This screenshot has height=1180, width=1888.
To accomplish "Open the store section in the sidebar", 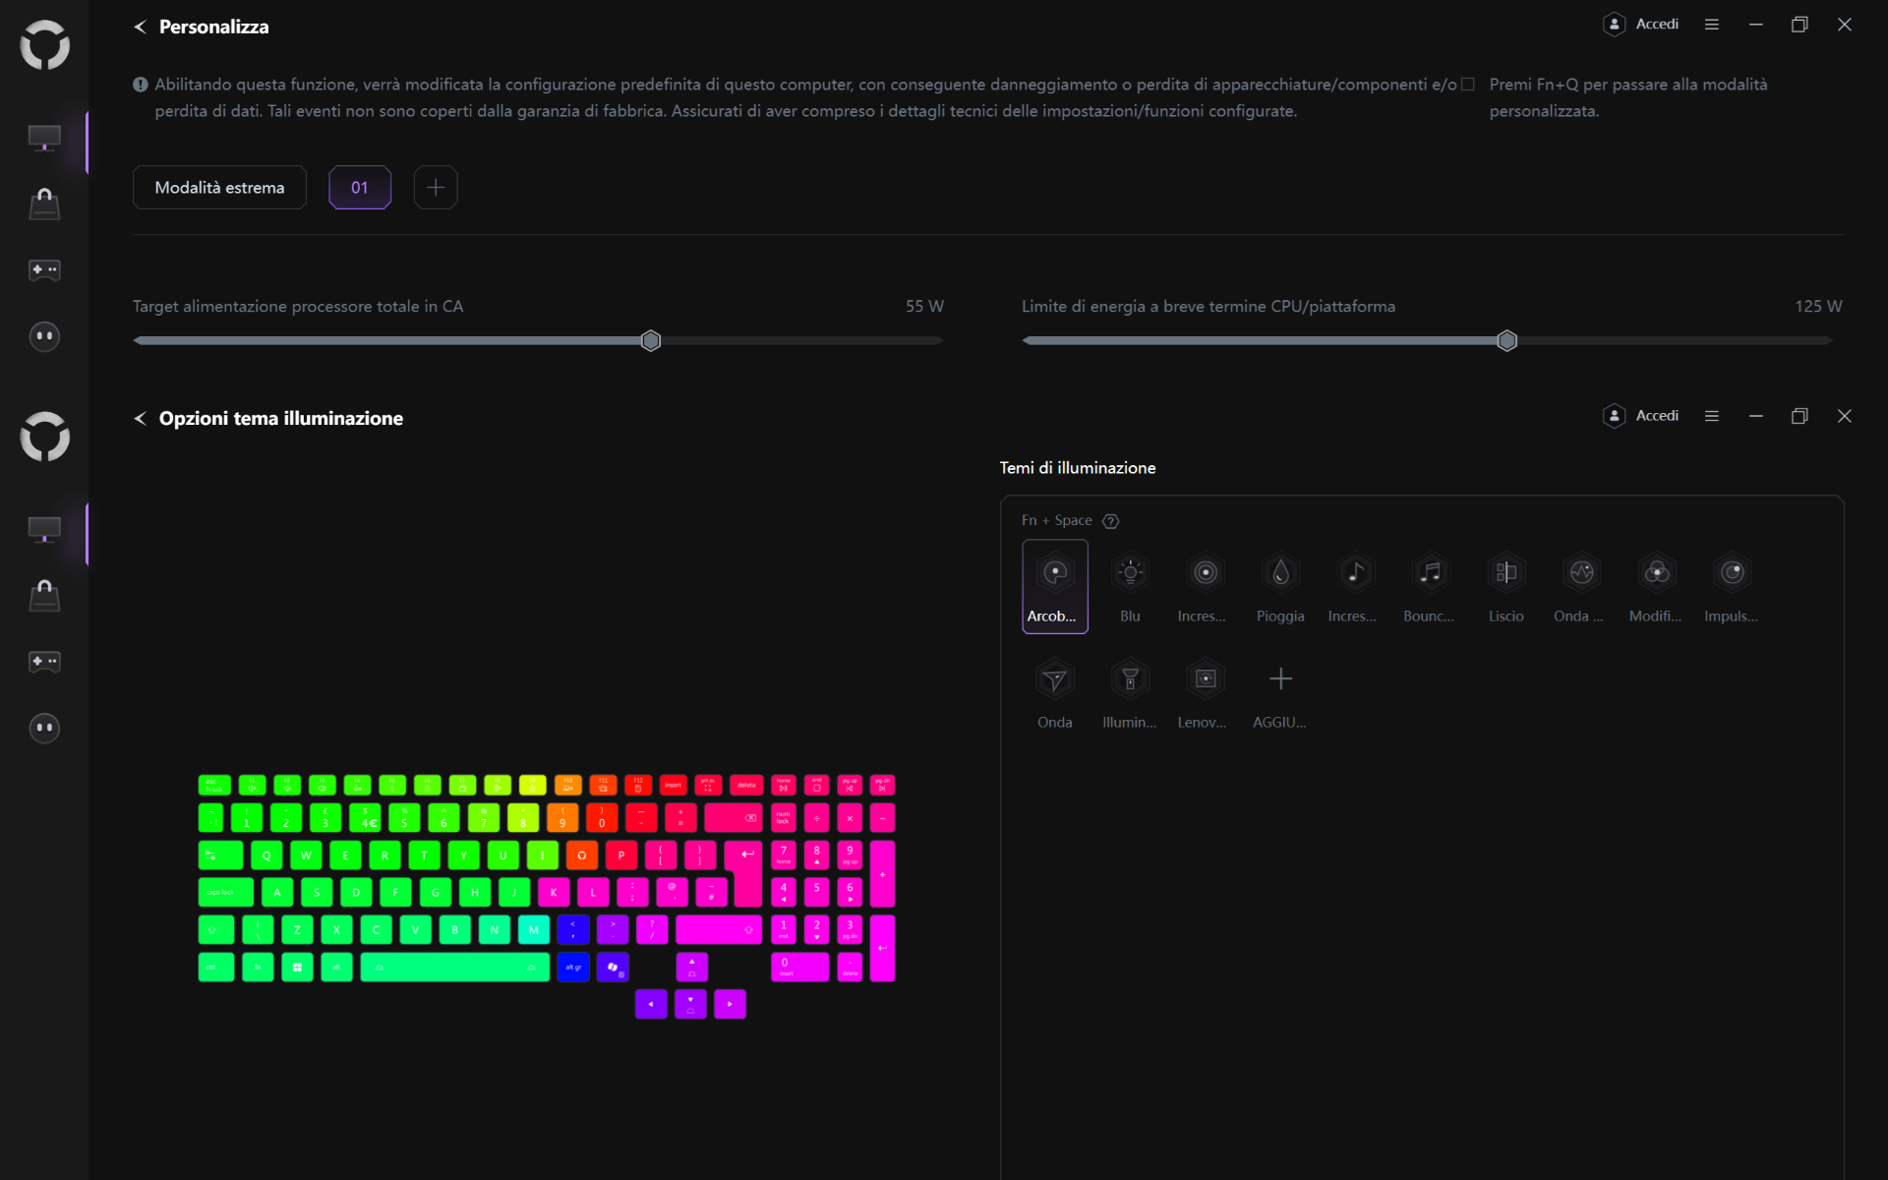I will click(x=45, y=205).
